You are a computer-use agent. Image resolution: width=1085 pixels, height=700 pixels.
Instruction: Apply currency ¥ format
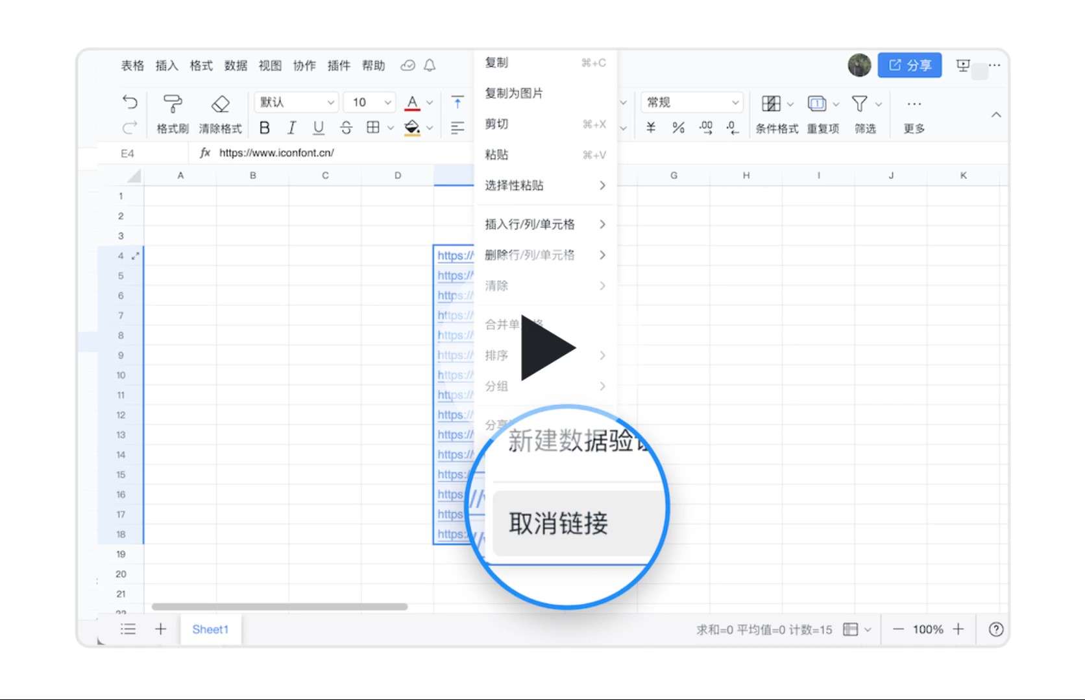pos(651,128)
